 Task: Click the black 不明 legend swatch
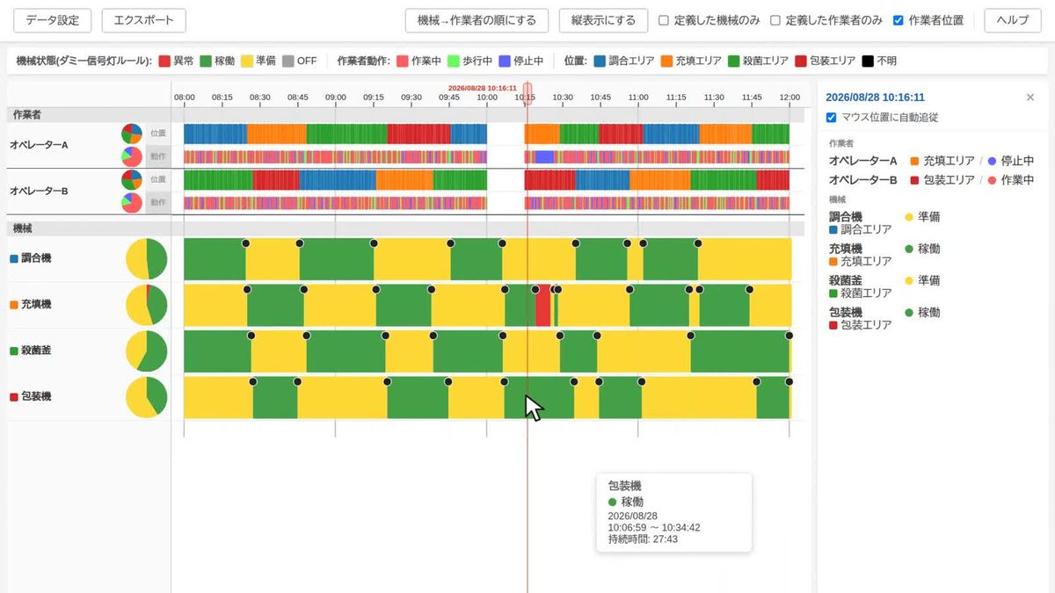pyautogui.click(x=868, y=61)
